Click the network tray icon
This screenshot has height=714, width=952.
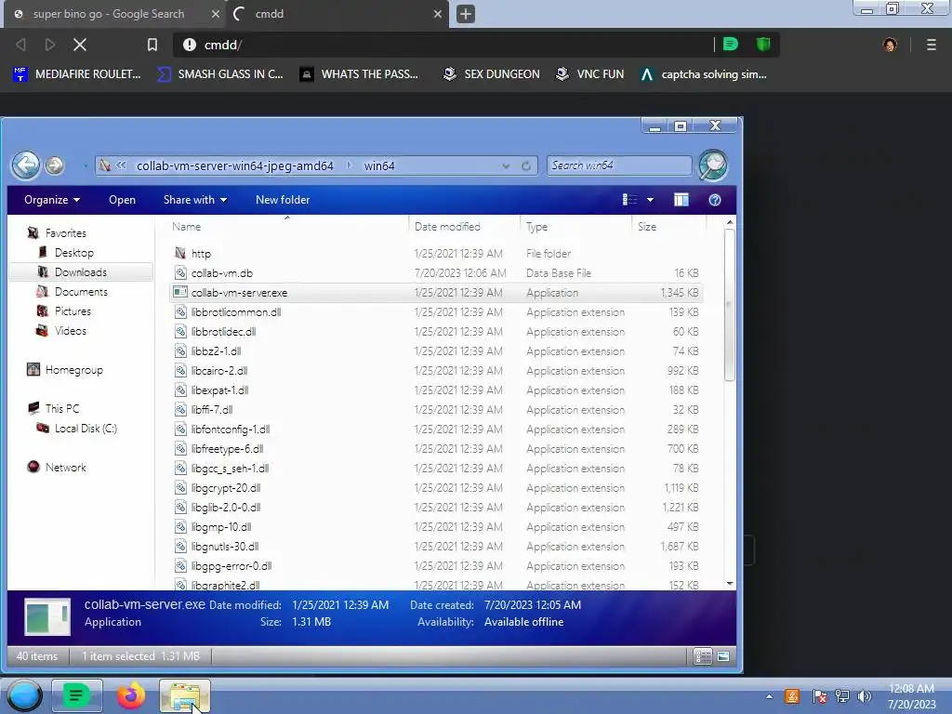tap(841, 696)
